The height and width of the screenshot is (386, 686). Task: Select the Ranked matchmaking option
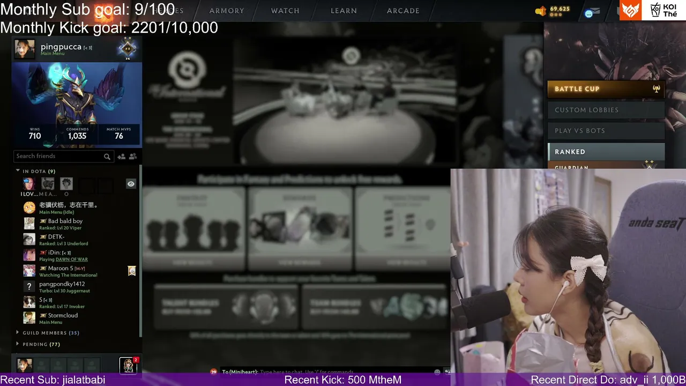click(606, 152)
